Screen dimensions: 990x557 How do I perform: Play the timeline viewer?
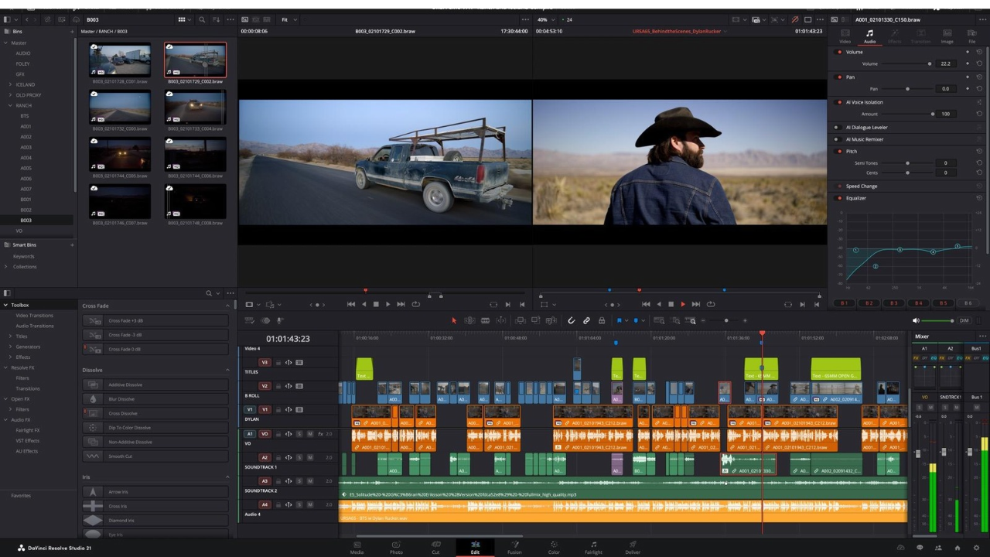pos(683,304)
